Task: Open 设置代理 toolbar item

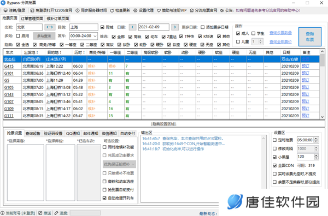Action: click(x=143, y=10)
